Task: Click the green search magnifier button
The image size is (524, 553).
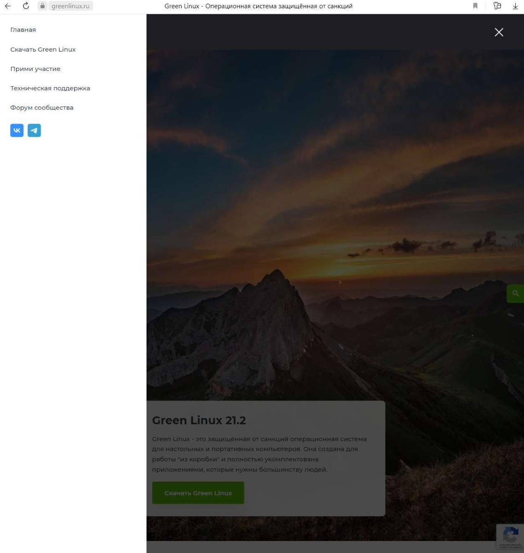Action: 515,293
